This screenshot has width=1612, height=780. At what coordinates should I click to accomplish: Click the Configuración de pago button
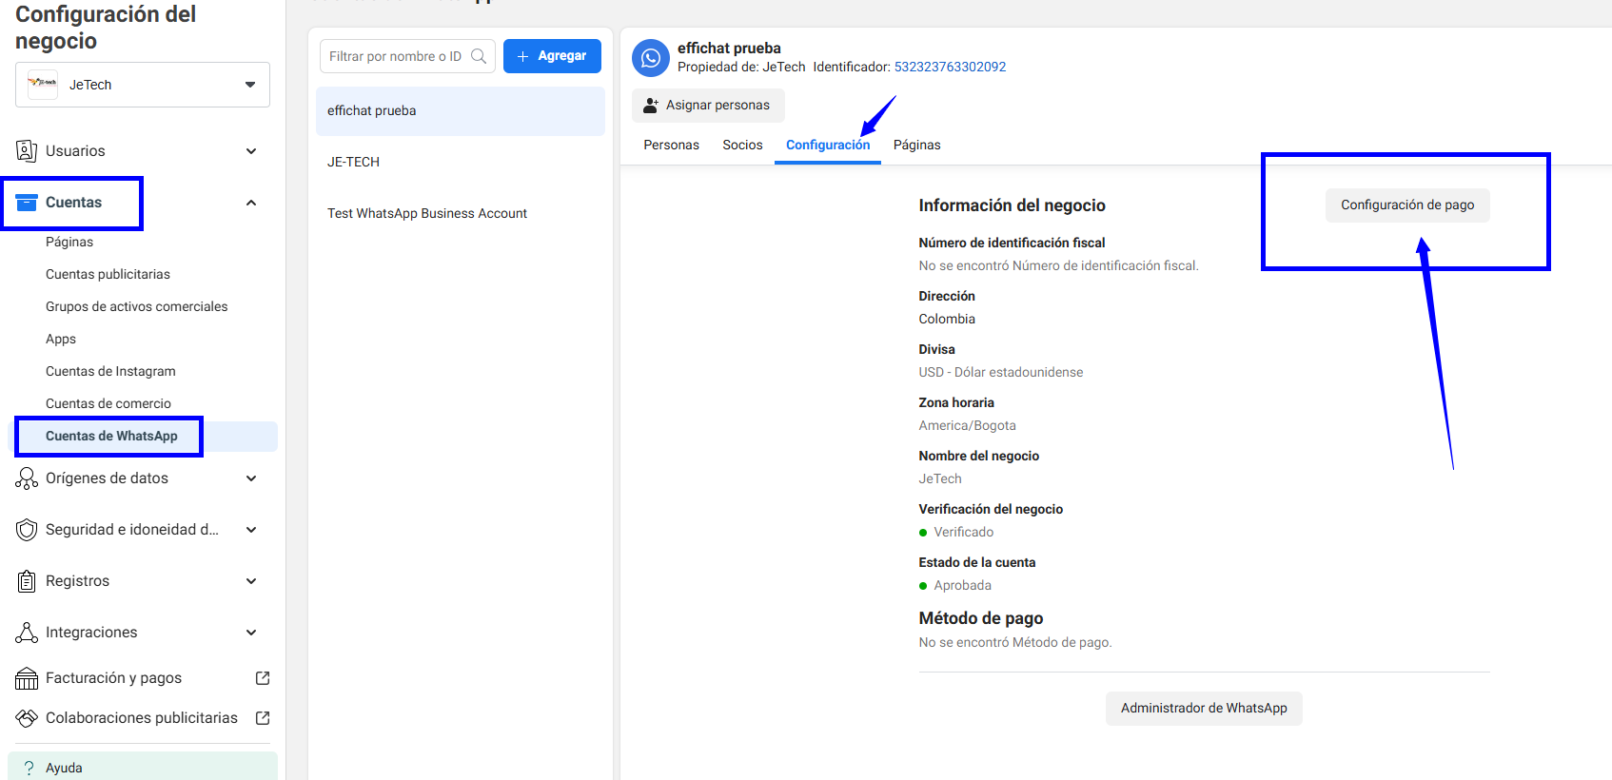click(1407, 205)
